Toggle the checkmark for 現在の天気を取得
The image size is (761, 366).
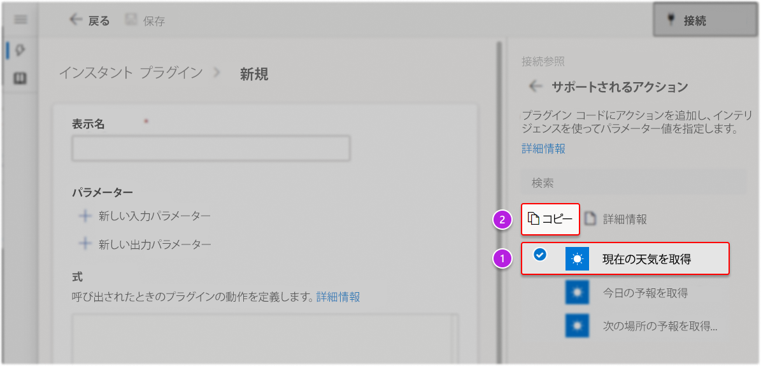539,254
